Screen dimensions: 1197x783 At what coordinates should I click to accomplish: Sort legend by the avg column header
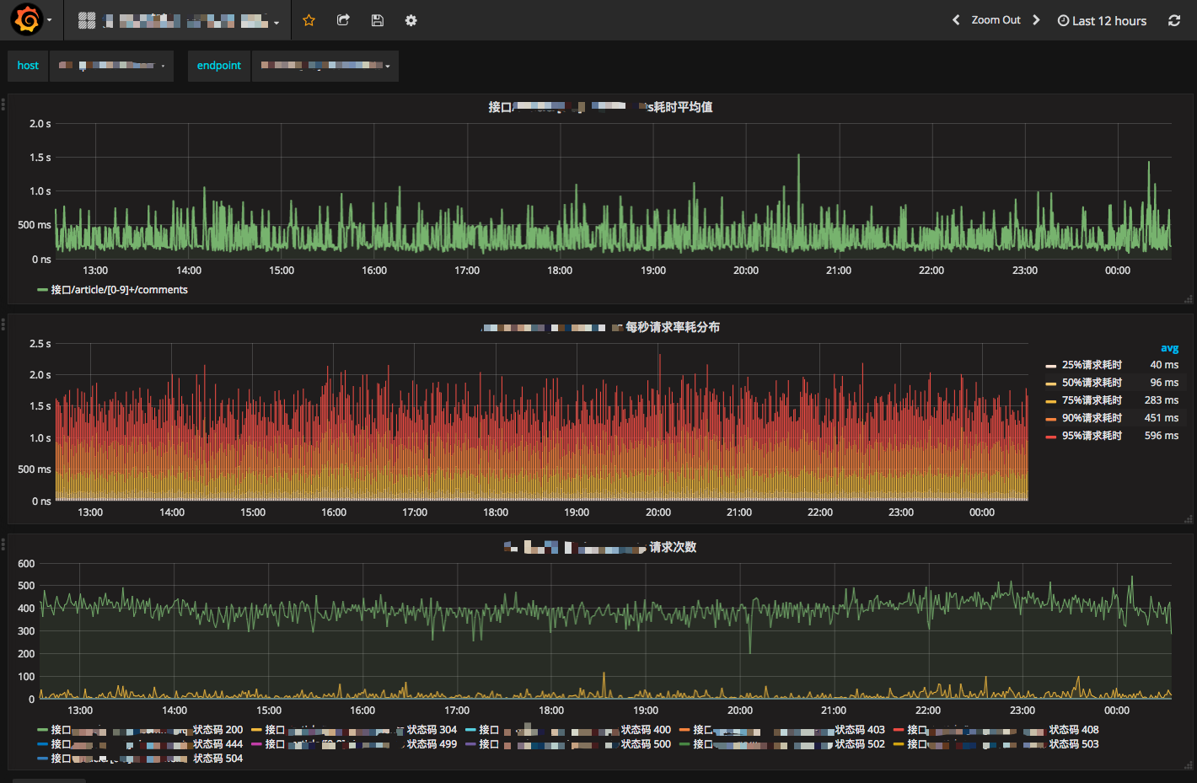(x=1169, y=348)
